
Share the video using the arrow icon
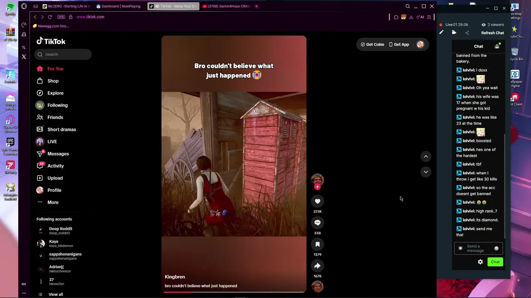[317, 266]
